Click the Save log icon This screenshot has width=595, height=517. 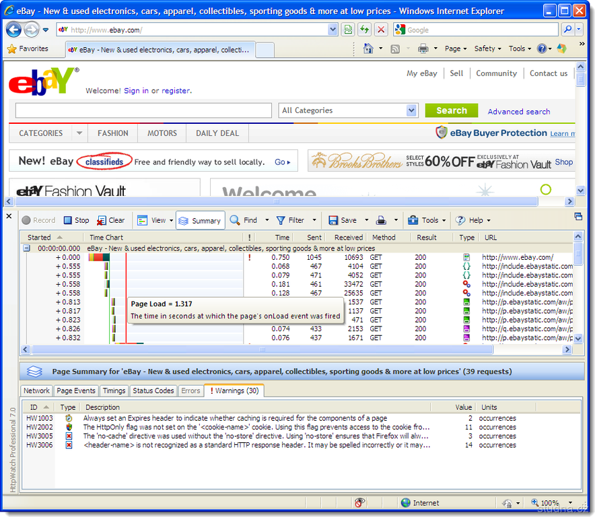pos(343,220)
